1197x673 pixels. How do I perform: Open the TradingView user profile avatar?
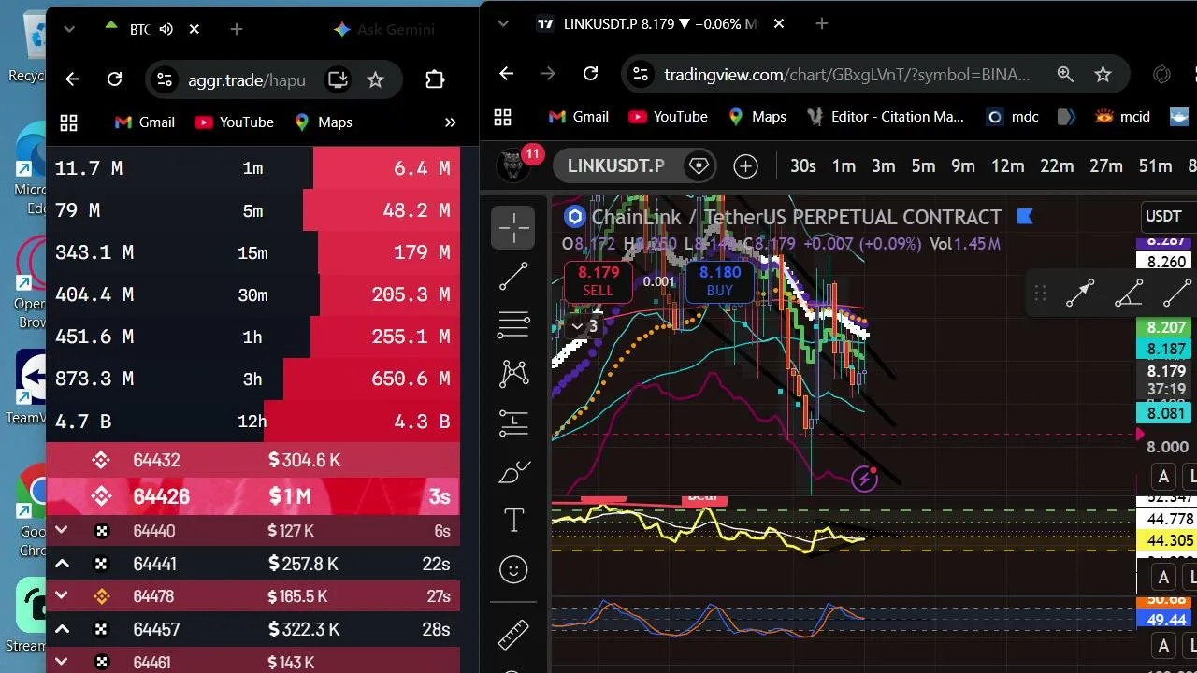pos(512,166)
